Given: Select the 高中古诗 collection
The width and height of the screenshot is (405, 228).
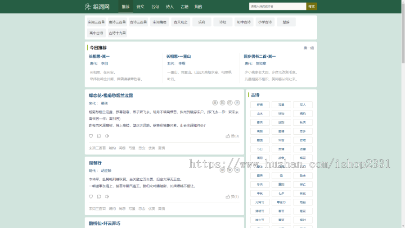Looking at the screenshot, I should [96, 33].
